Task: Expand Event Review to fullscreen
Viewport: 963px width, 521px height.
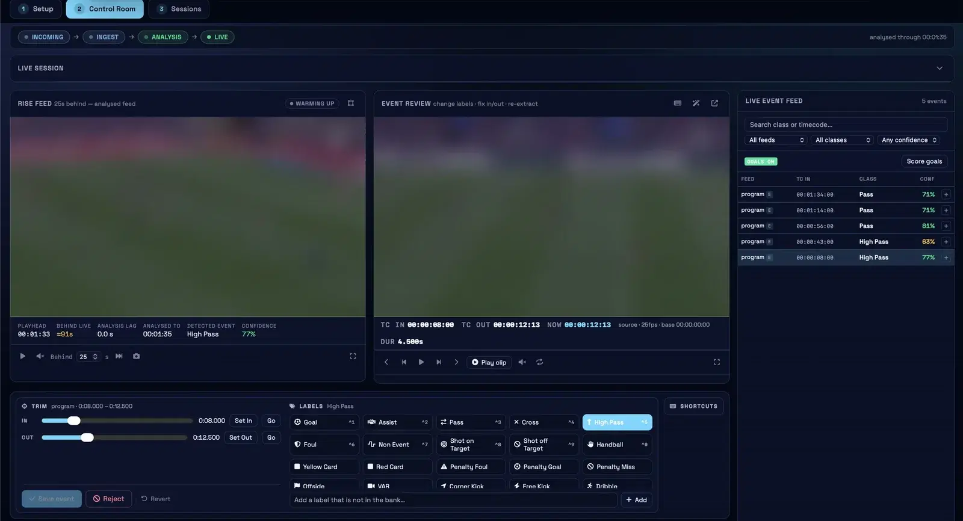Action: pyautogui.click(x=717, y=362)
